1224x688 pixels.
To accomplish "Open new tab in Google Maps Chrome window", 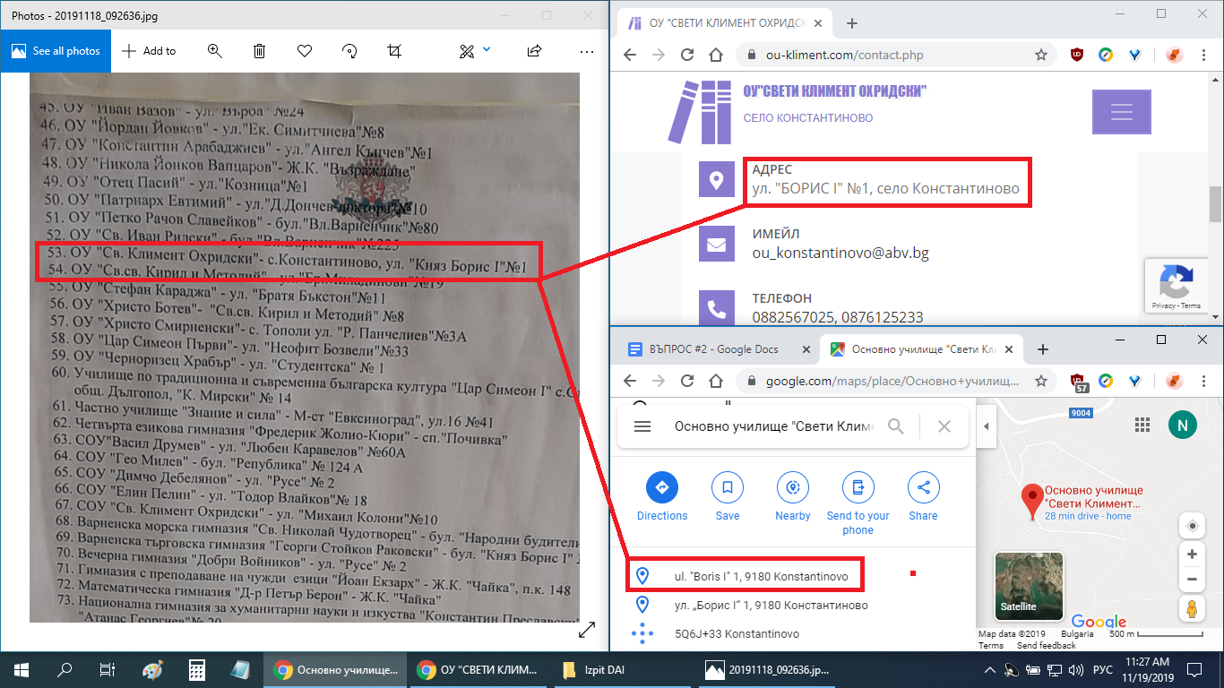I will pyautogui.click(x=1042, y=349).
